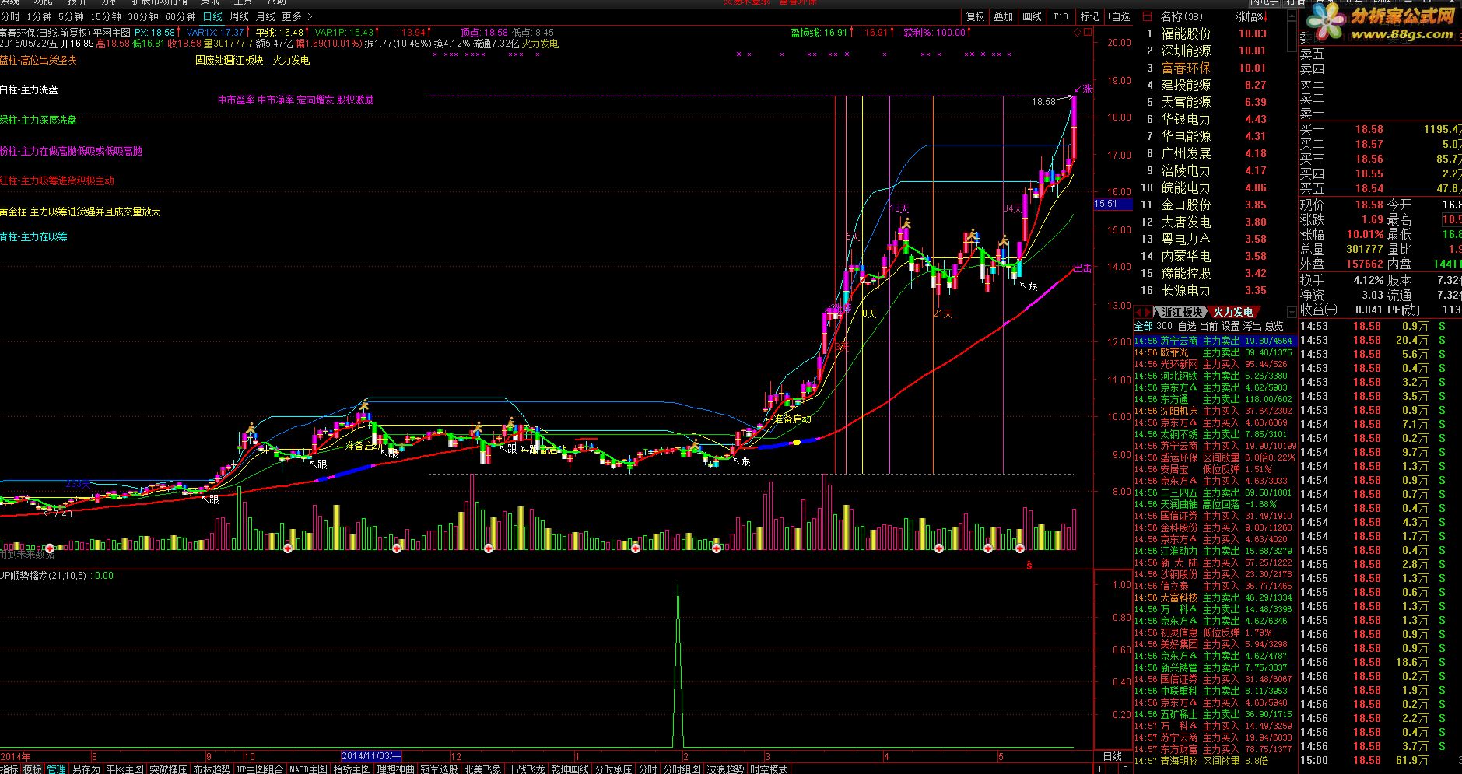
Task: Select 华银电力 in the stock list
Action: pyautogui.click(x=1186, y=119)
